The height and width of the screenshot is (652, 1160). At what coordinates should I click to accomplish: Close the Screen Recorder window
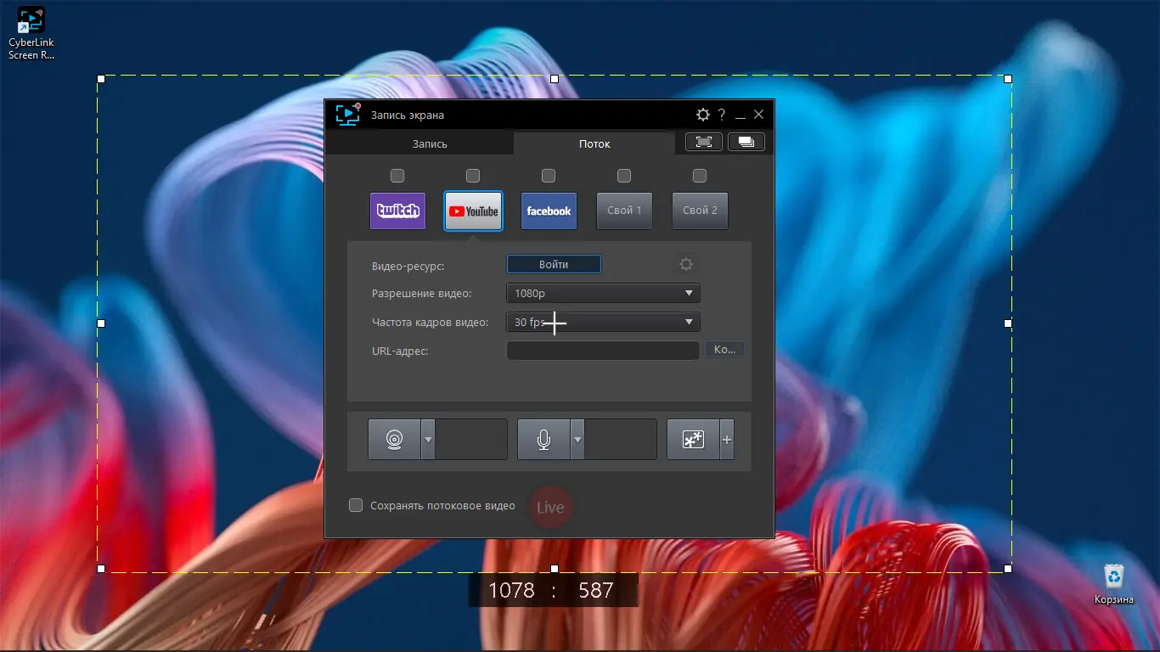(x=759, y=115)
